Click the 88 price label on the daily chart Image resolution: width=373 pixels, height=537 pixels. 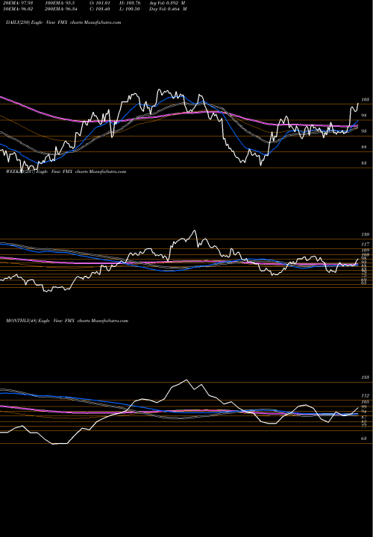[x=363, y=147]
